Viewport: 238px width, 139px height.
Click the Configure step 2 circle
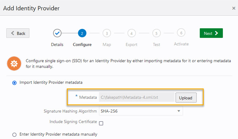(x=82, y=33)
